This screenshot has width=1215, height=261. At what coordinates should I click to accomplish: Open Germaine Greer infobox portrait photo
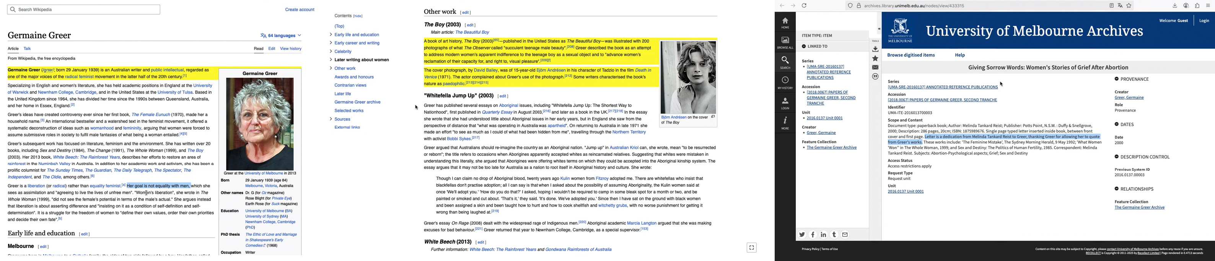coord(260,124)
